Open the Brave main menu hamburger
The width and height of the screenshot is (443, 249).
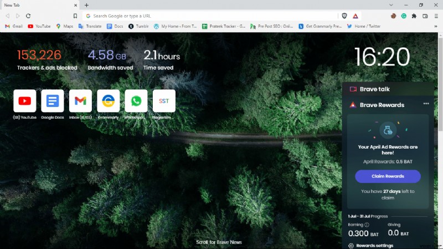pyautogui.click(x=436, y=16)
